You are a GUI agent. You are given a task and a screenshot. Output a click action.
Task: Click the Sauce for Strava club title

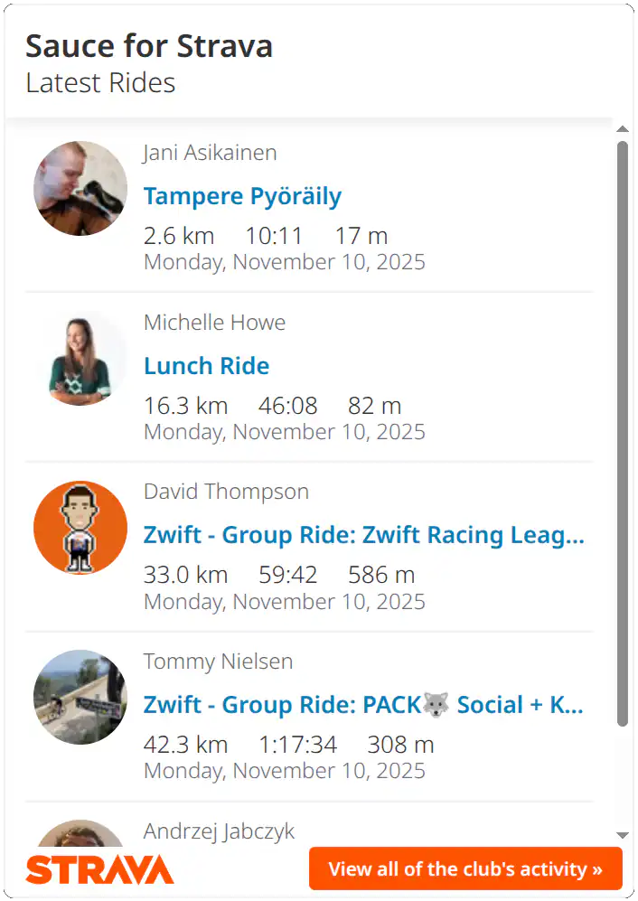pyautogui.click(x=149, y=46)
